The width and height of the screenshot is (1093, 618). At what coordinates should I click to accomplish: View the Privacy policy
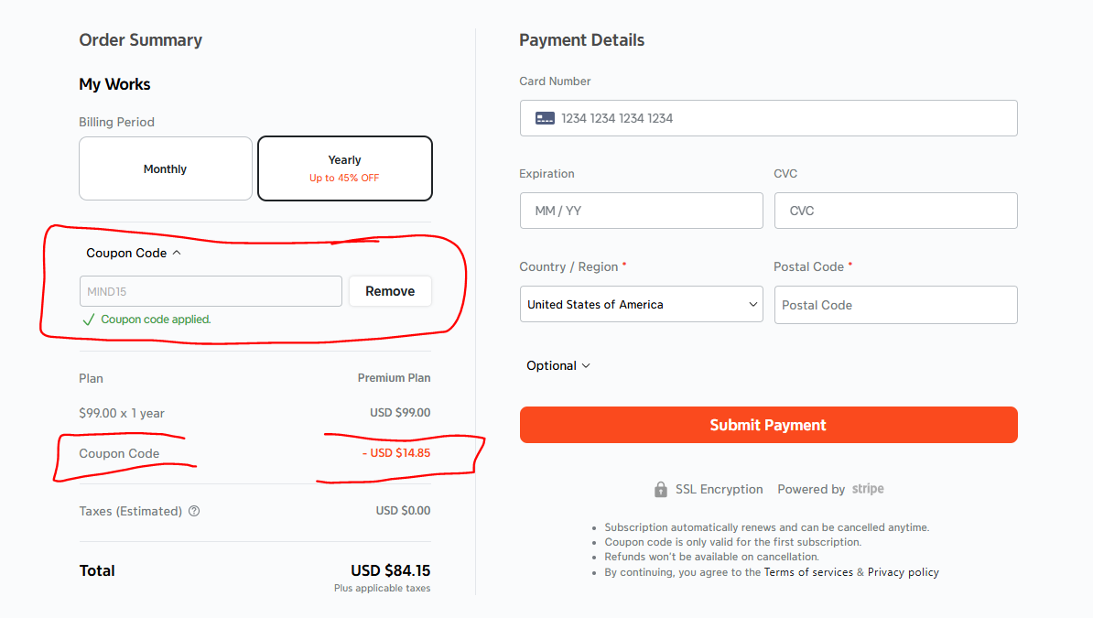click(904, 571)
